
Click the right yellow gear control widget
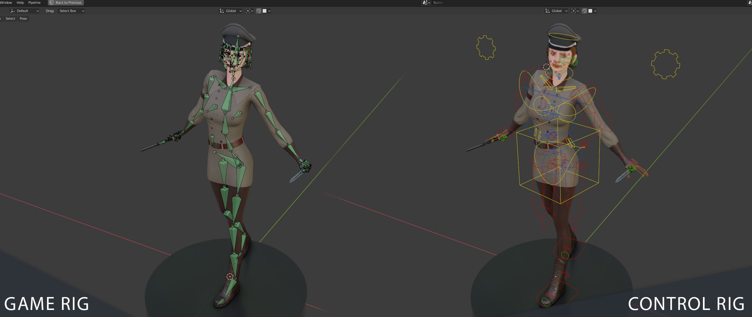[665, 64]
